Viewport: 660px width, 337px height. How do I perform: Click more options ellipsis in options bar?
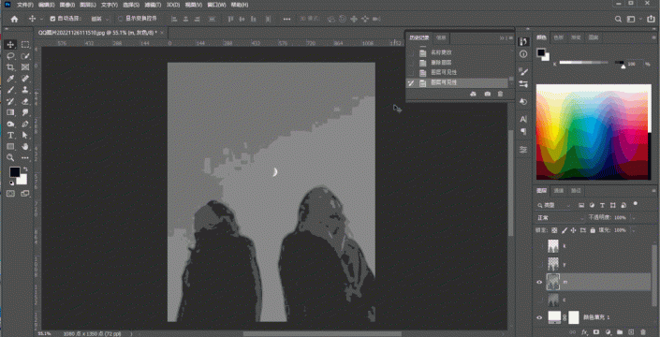[x=286, y=19]
